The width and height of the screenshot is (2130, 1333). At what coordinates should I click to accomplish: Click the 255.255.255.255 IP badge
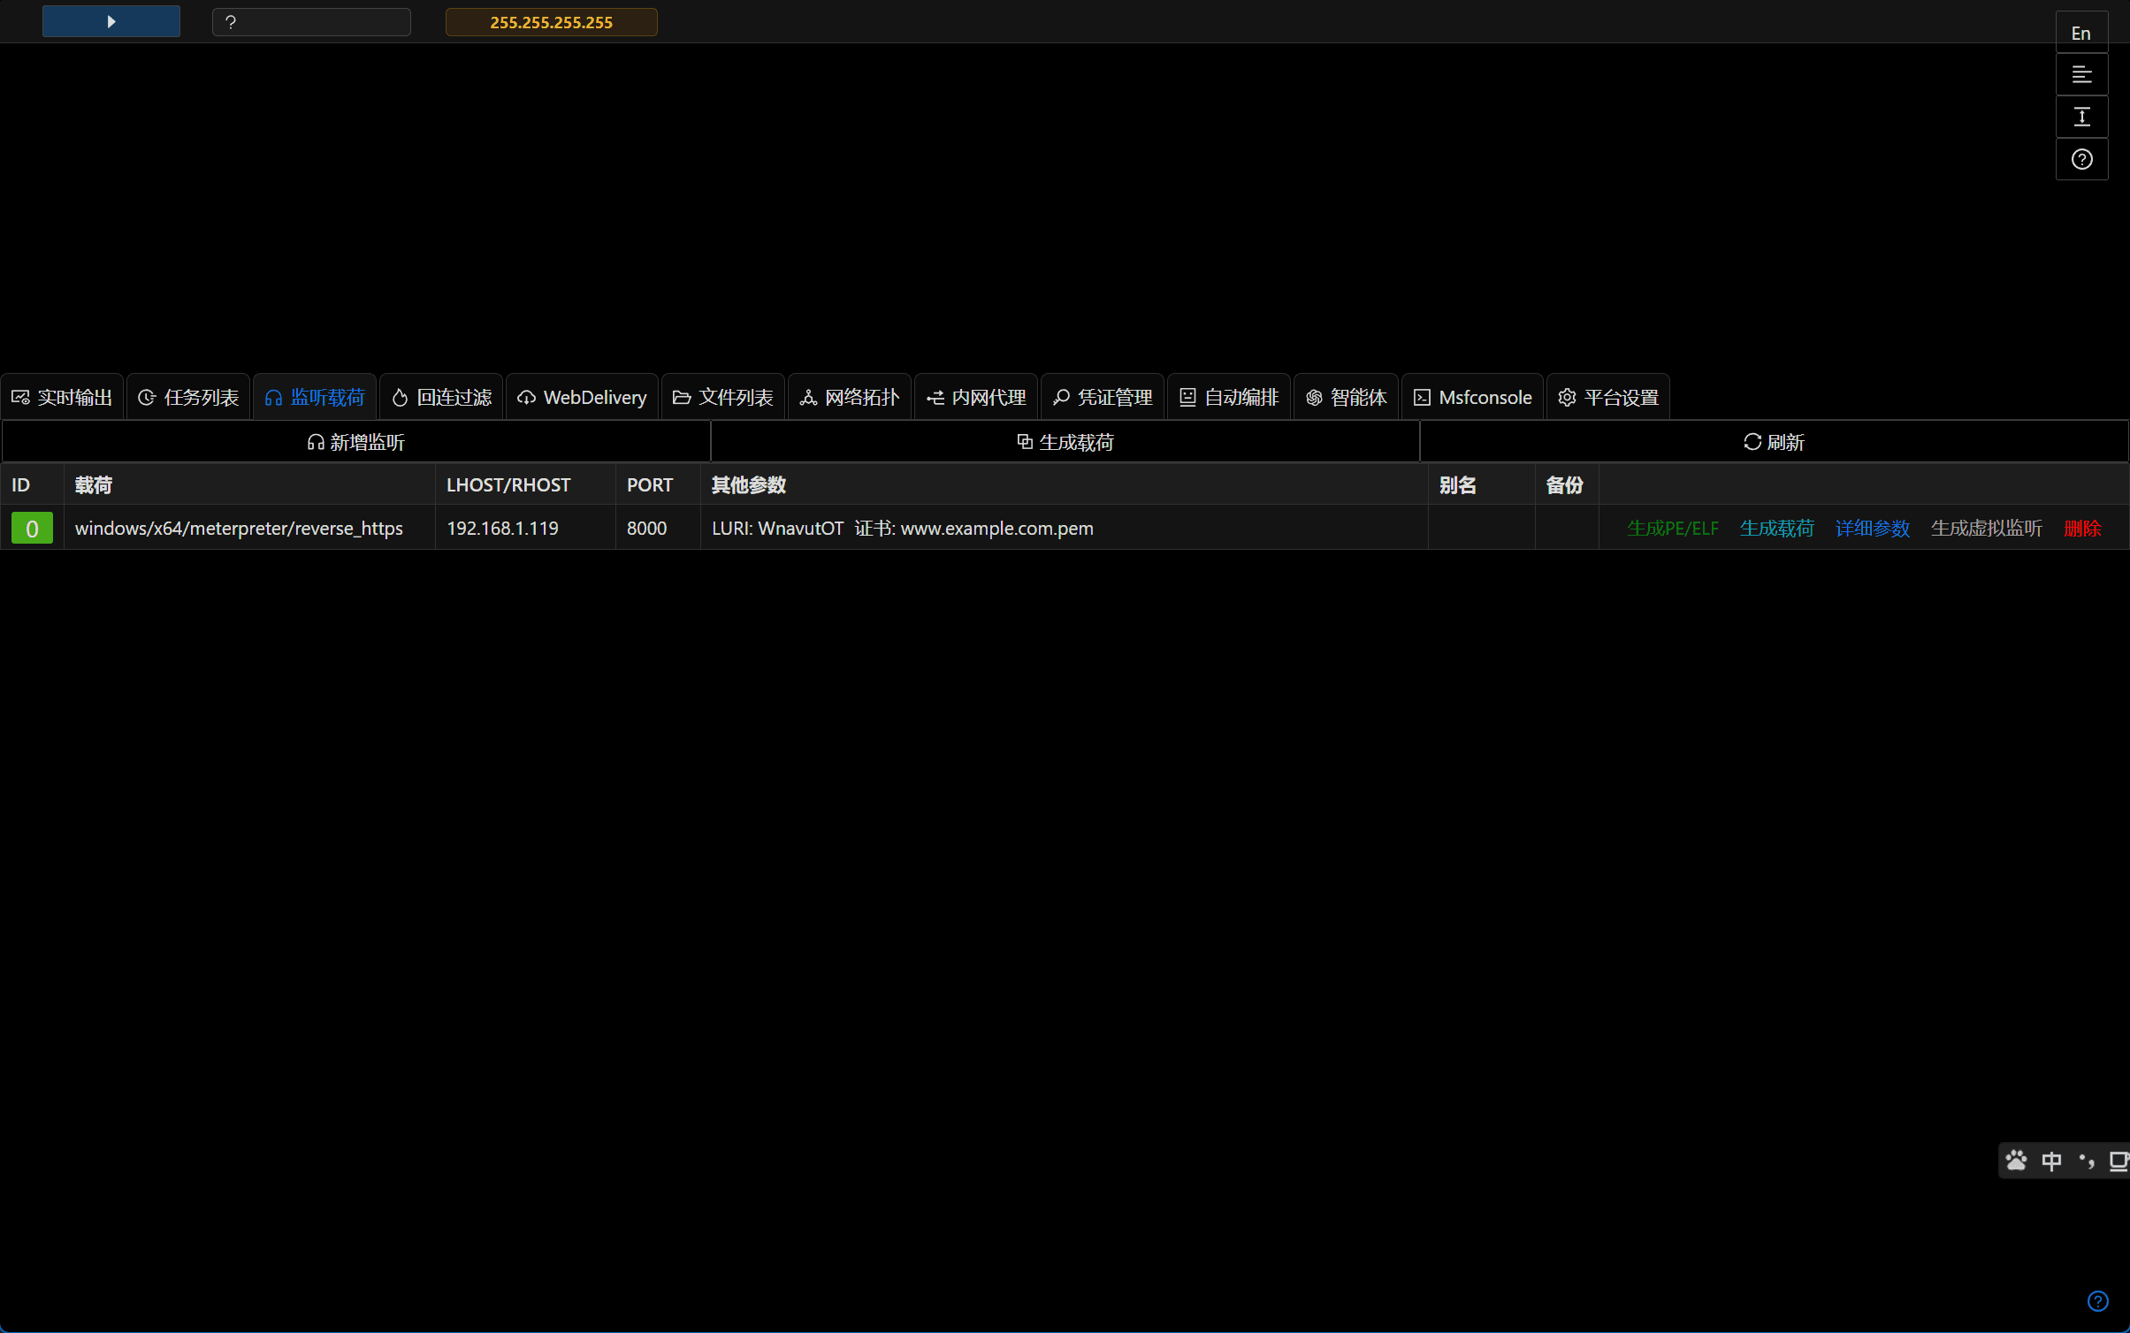tap(551, 22)
